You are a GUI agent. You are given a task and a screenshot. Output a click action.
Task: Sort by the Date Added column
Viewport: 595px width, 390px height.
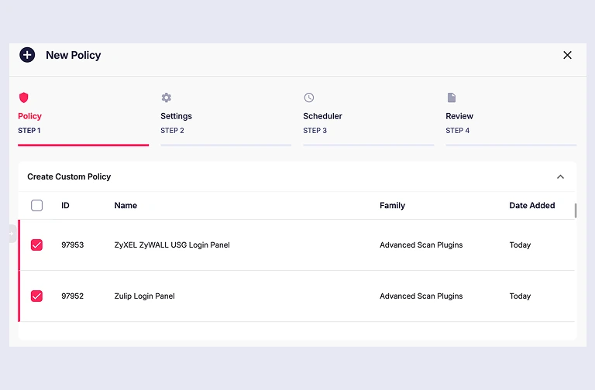(532, 205)
